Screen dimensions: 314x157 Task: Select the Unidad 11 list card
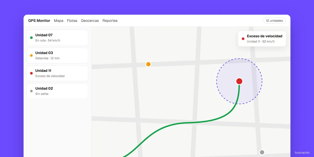58,73
